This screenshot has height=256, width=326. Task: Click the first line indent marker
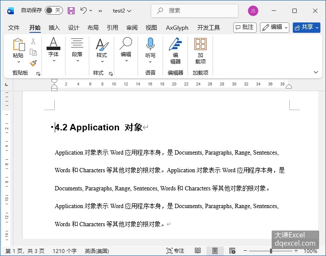(x=54, y=81)
